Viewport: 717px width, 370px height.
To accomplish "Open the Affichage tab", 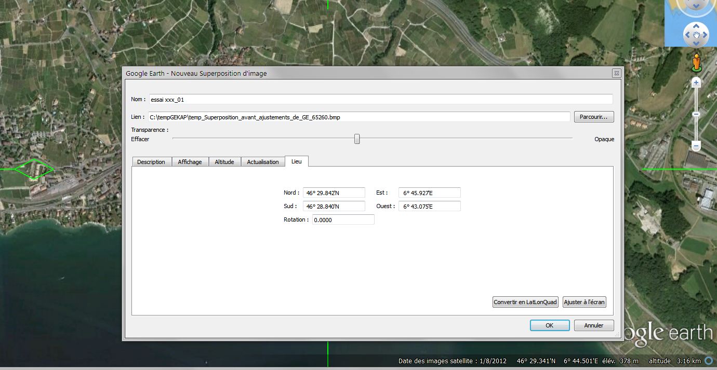I will (190, 162).
